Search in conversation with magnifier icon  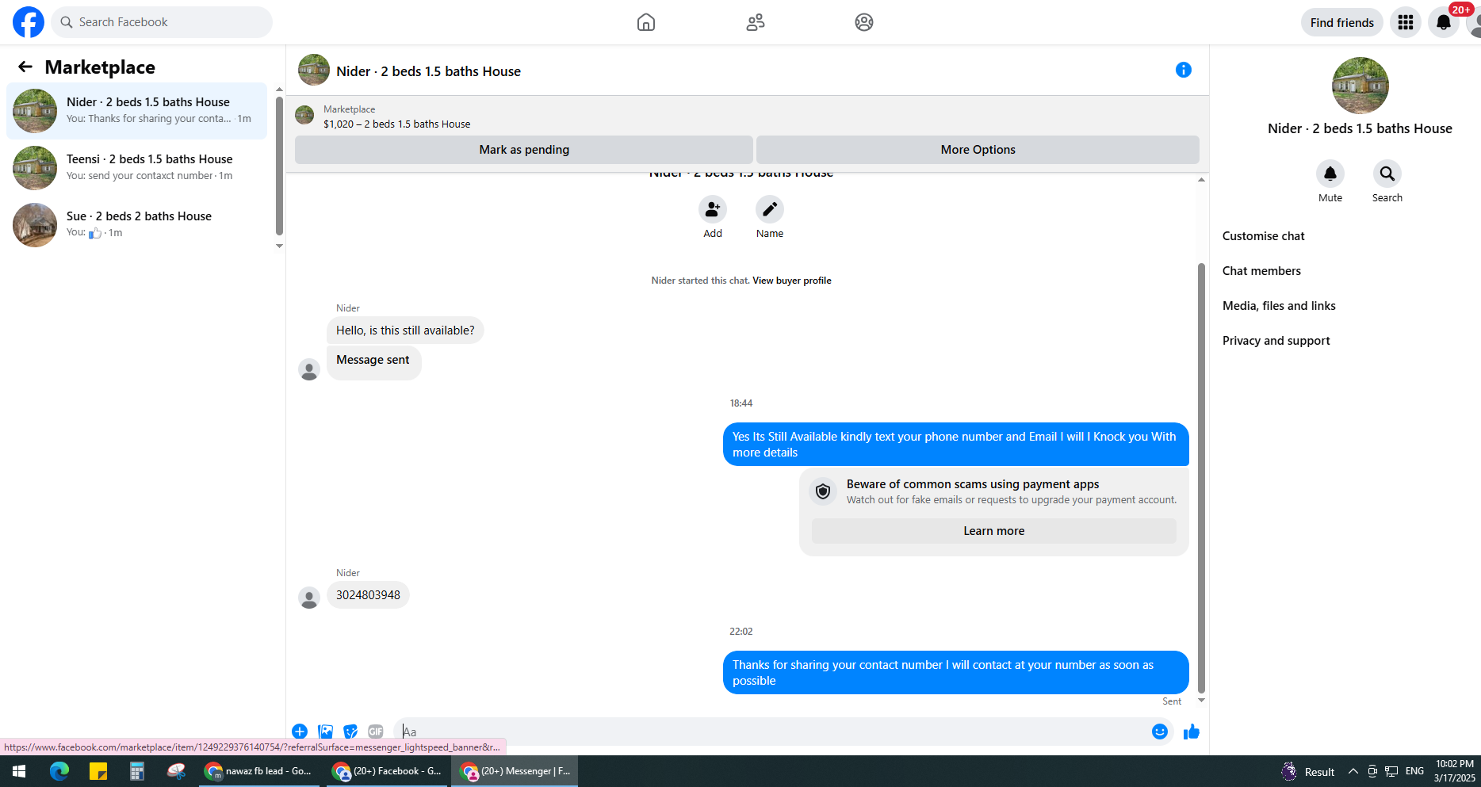coord(1387,174)
